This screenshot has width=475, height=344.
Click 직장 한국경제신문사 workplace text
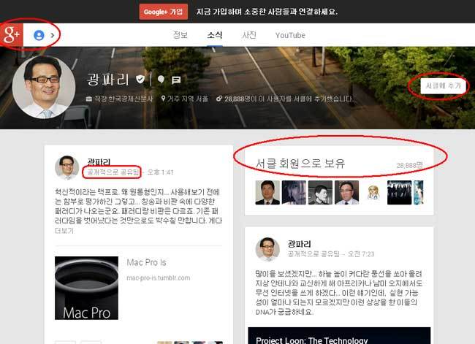tap(123, 99)
